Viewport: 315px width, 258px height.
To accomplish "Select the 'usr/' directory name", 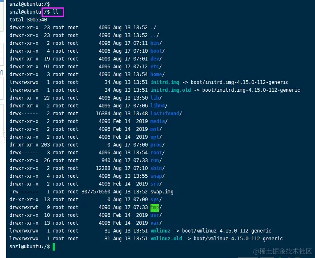I will pos(156,216).
